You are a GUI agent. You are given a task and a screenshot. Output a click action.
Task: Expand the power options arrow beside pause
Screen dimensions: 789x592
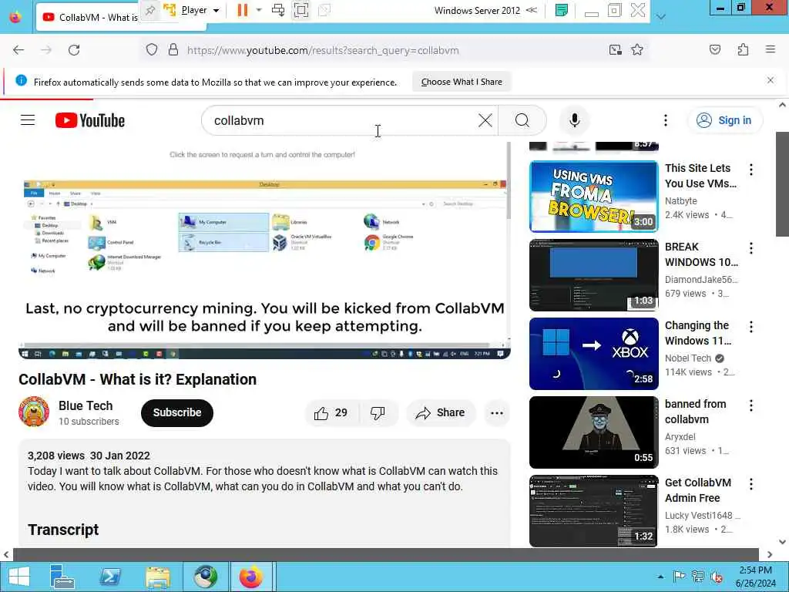pyautogui.click(x=259, y=10)
